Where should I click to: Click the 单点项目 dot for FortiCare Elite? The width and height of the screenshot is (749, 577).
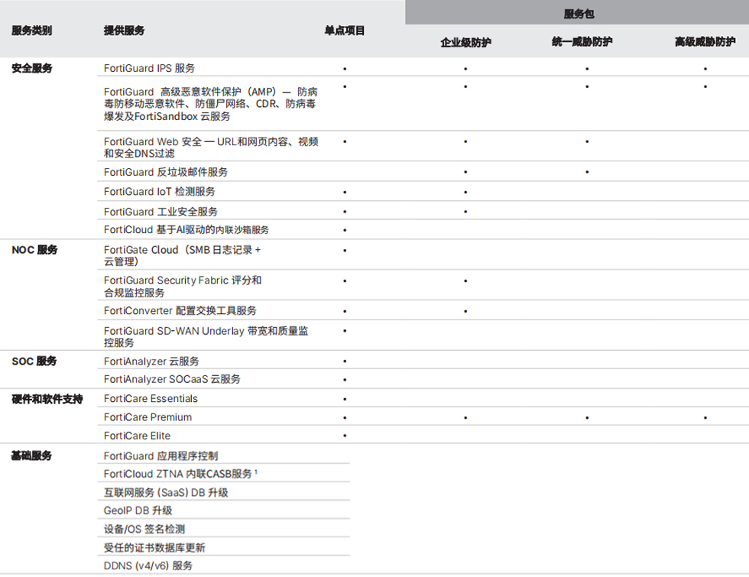tap(345, 436)
